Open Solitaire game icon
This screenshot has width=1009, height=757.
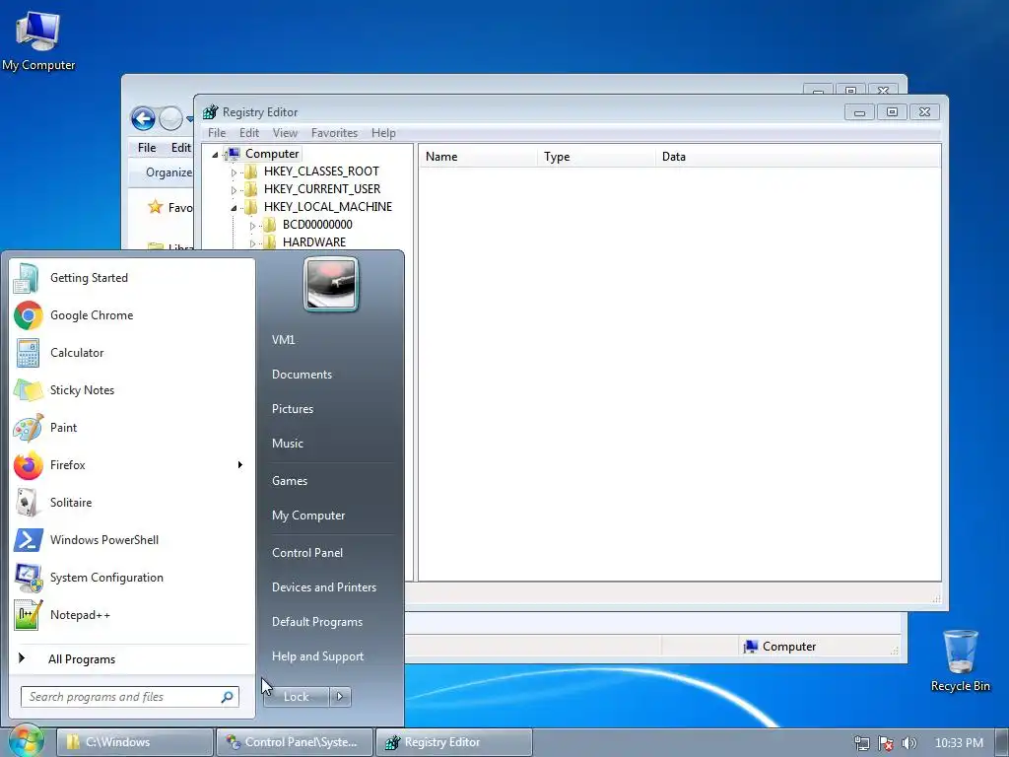(27, 502)
